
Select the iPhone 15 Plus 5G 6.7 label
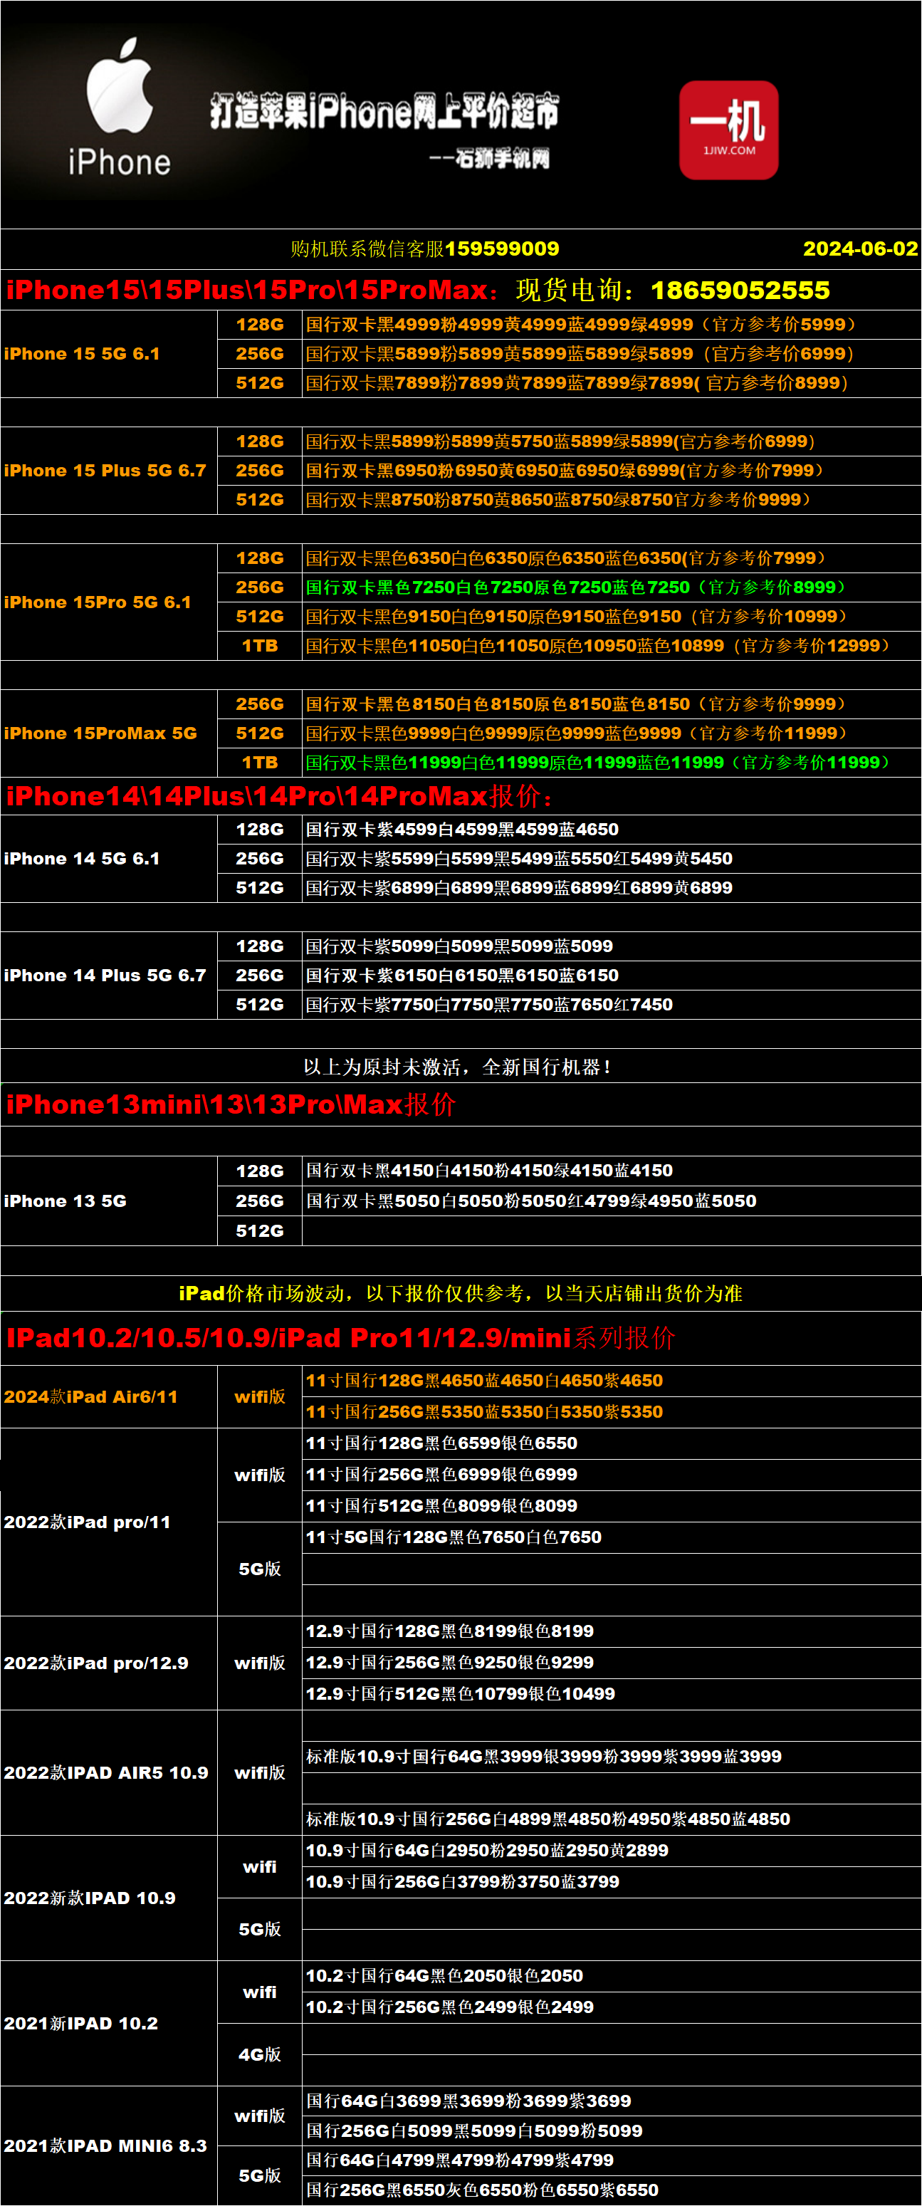[105, 470]
